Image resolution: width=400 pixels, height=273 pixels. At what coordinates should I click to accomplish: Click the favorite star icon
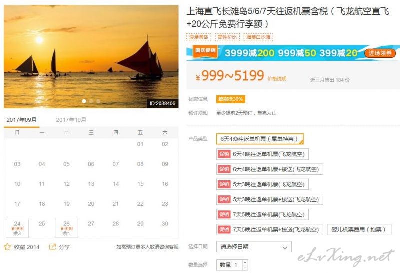(7, 247)
